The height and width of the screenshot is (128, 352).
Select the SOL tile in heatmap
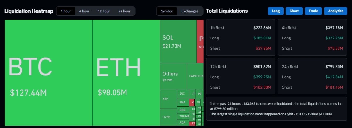click(x=178, y=41)
